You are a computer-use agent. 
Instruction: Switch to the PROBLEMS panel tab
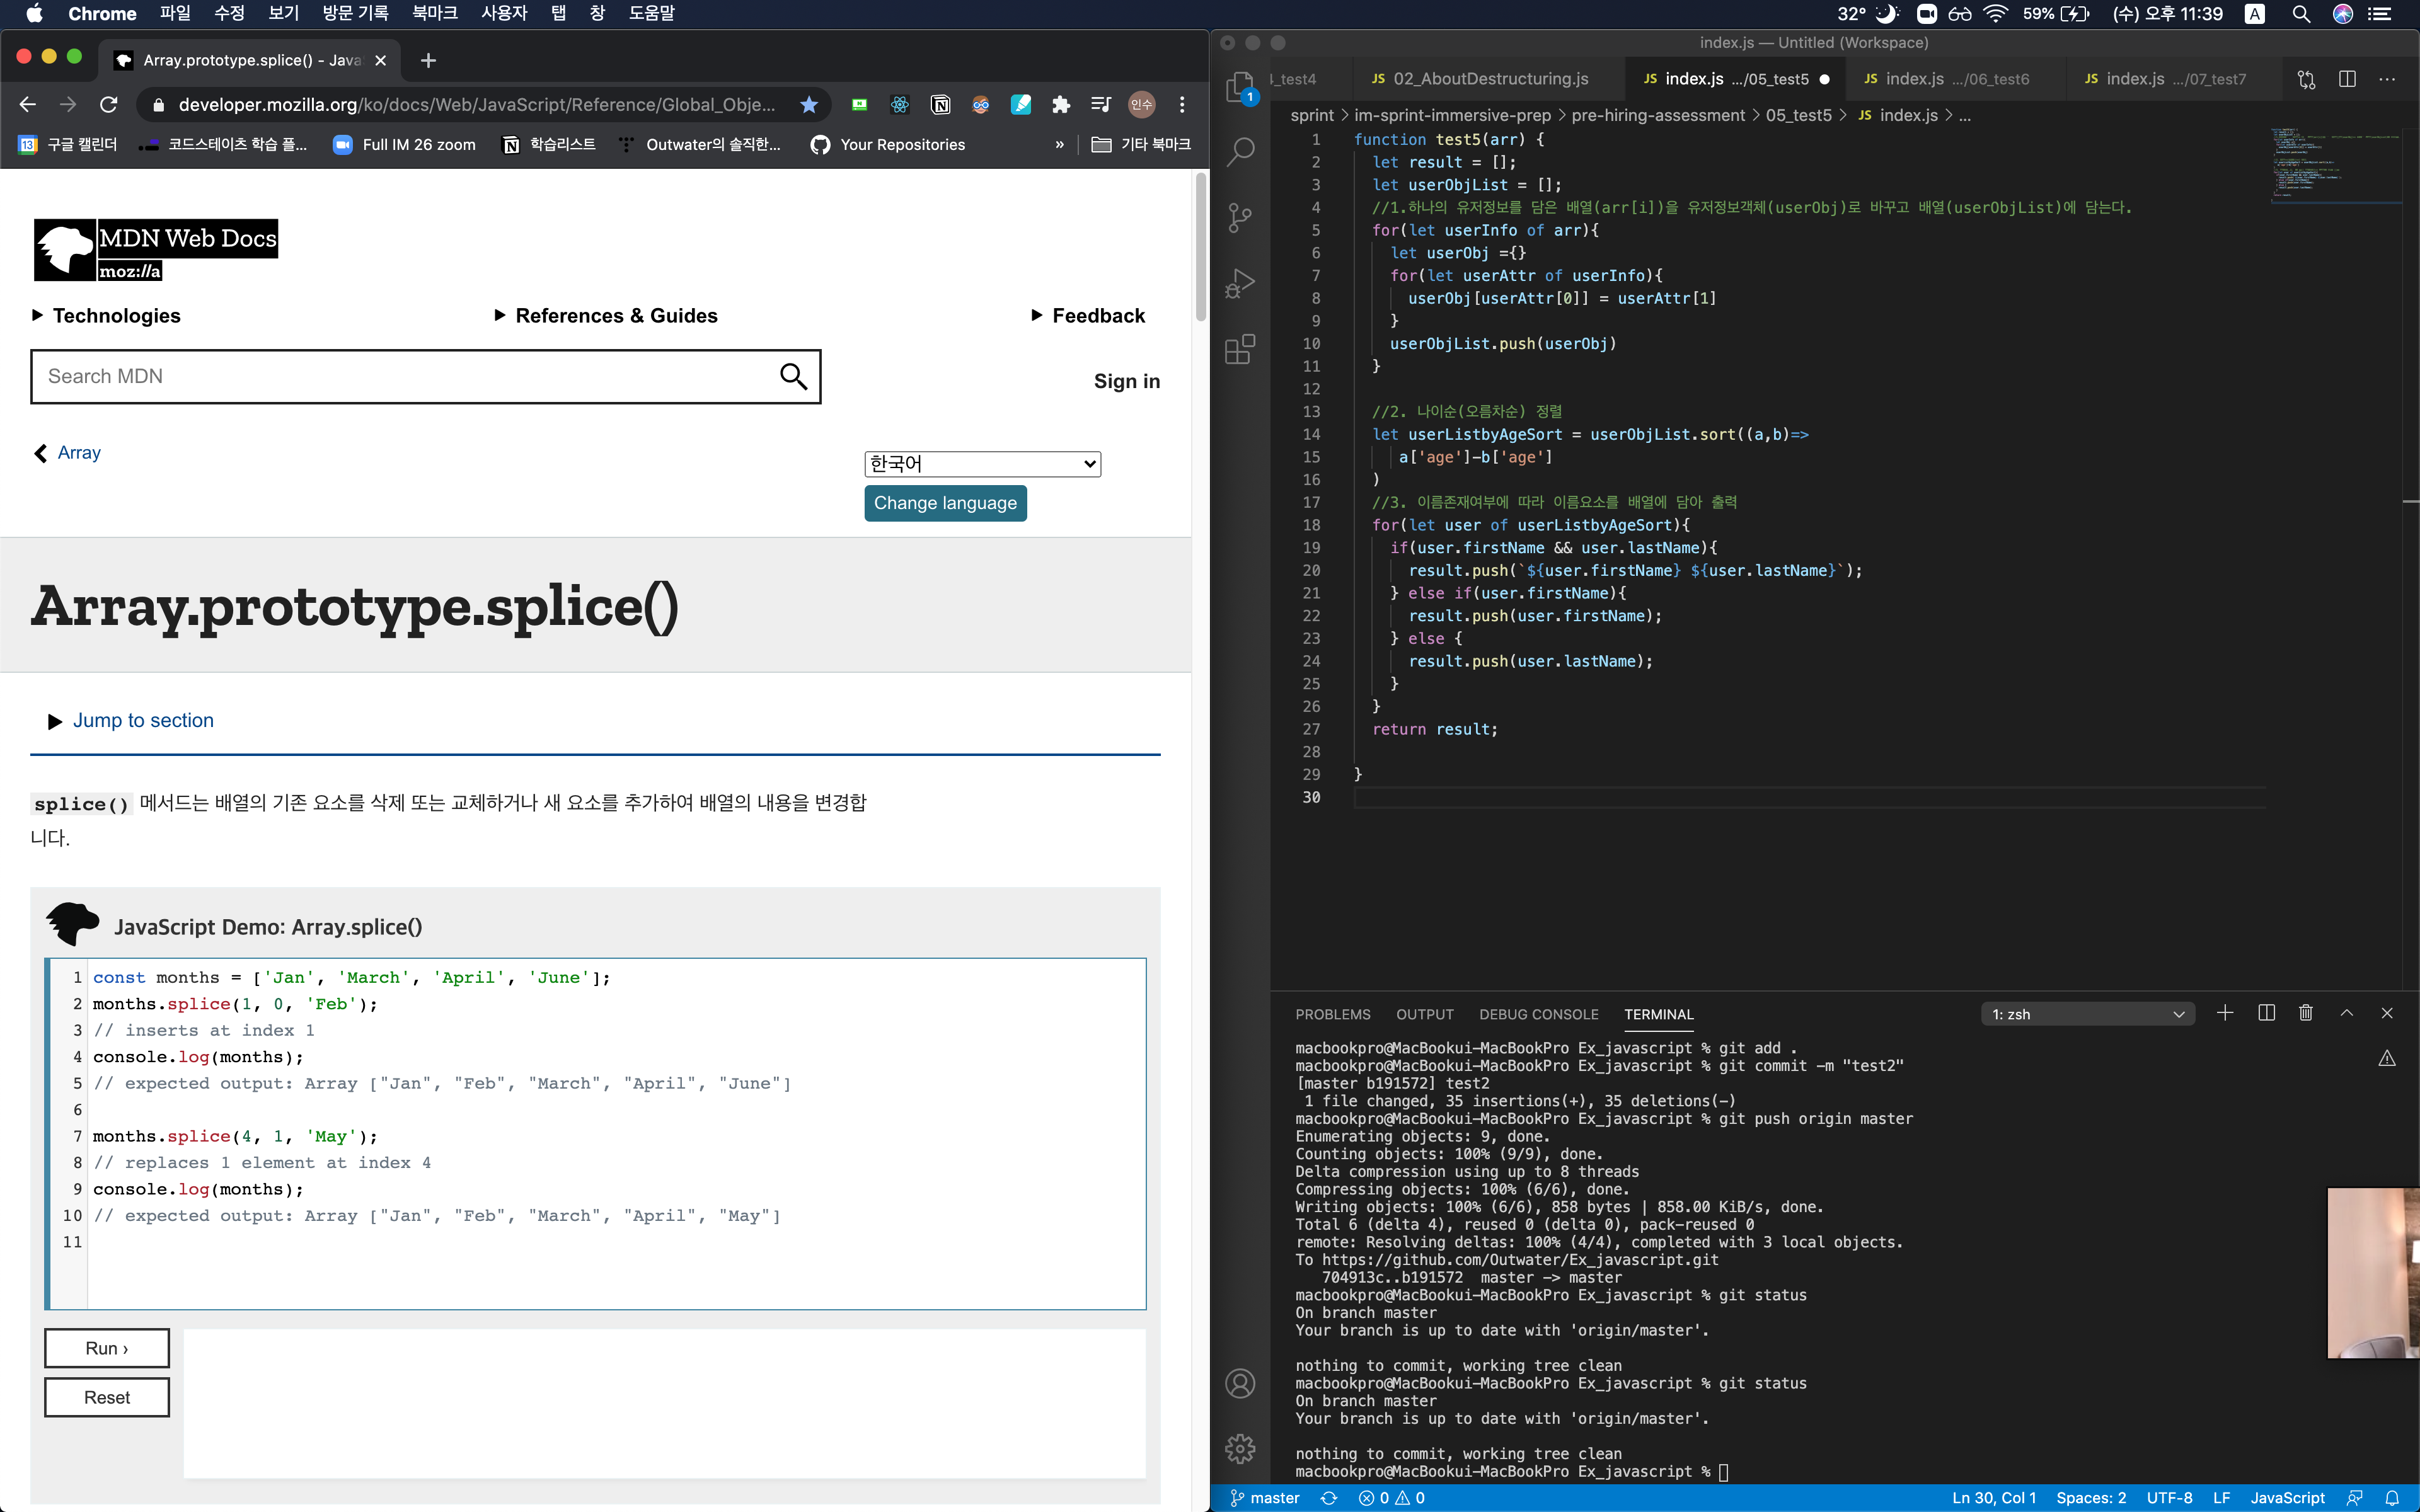point(1332,1014)
